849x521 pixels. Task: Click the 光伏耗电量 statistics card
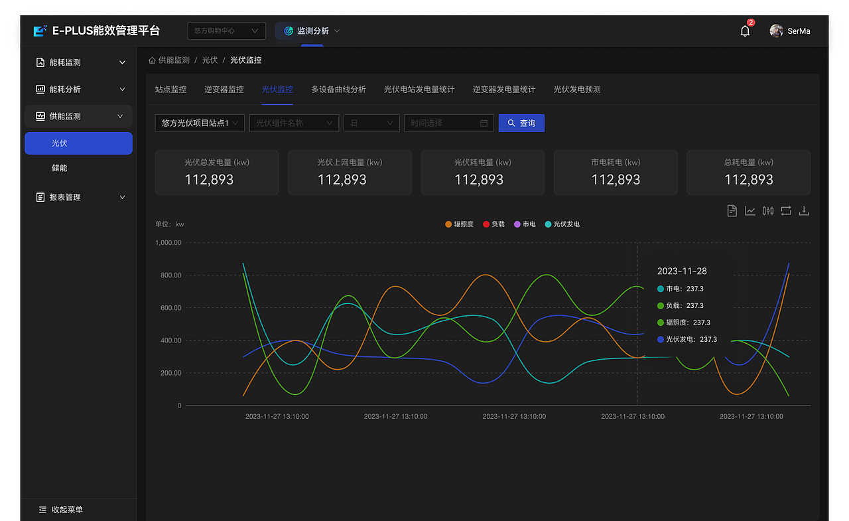(x=483, y=173)
